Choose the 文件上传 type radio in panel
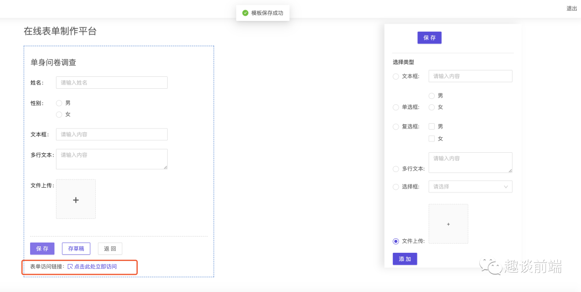 [396, 241]
